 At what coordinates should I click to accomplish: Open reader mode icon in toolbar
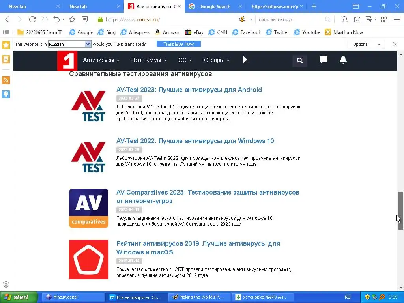85,19
